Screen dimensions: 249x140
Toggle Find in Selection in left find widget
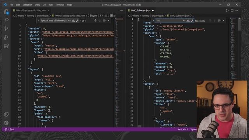(x=104, y=21)
